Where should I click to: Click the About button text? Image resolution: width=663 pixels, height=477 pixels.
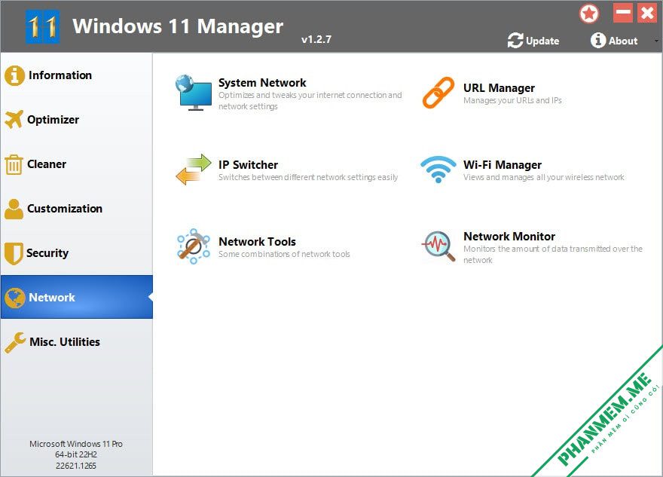click(x=623, y=41)
